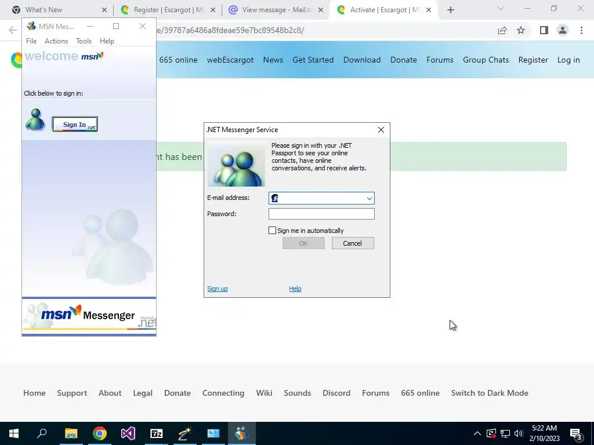The image size is (594, 445).
Task: Click the MSN Messenger taskbar icon
Action: click(x=242, y=433)
